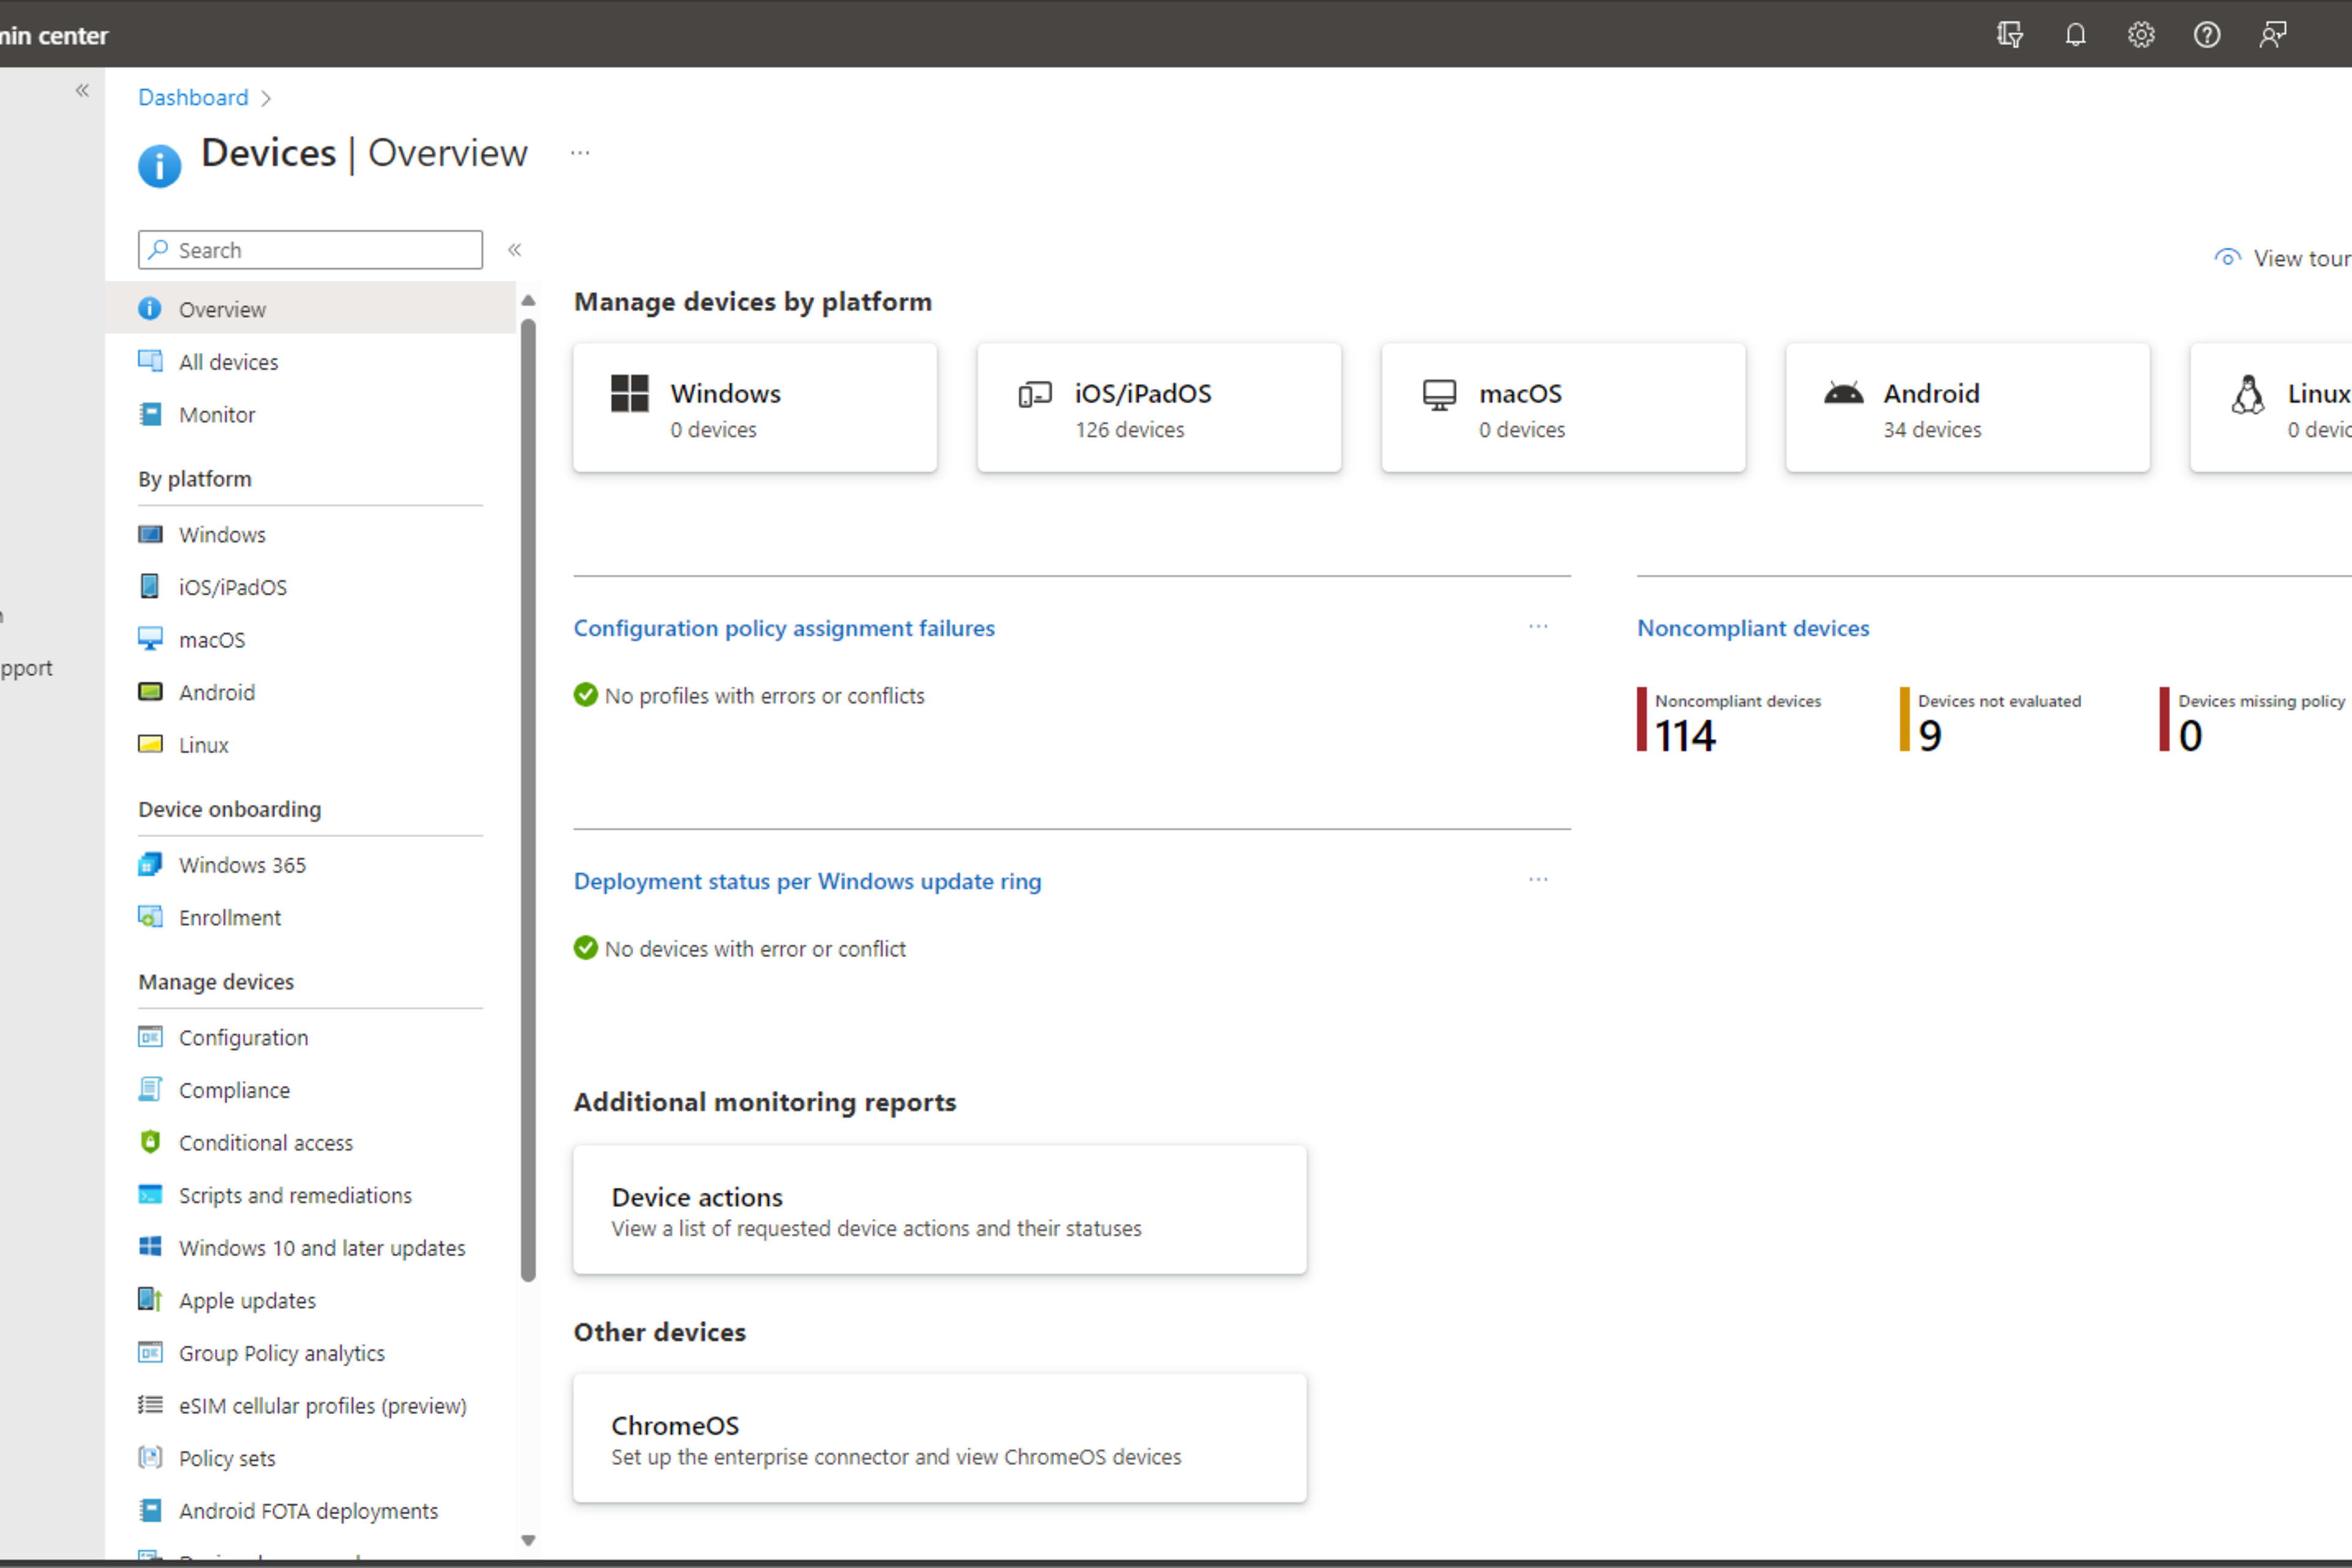This screenshot has height=1568, width=2352.
Task: Collapse the Devices sidebar menu
Action: [x=514, y=250]
